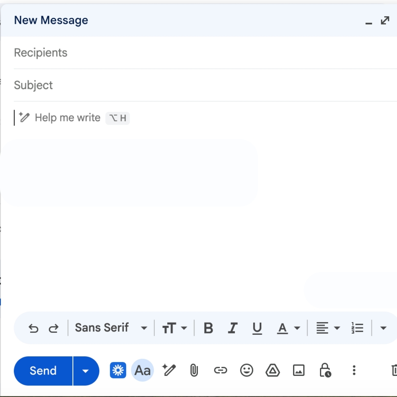Screen dimensions: 397x397
Task: Click the Recipients field
Action: 205,53
